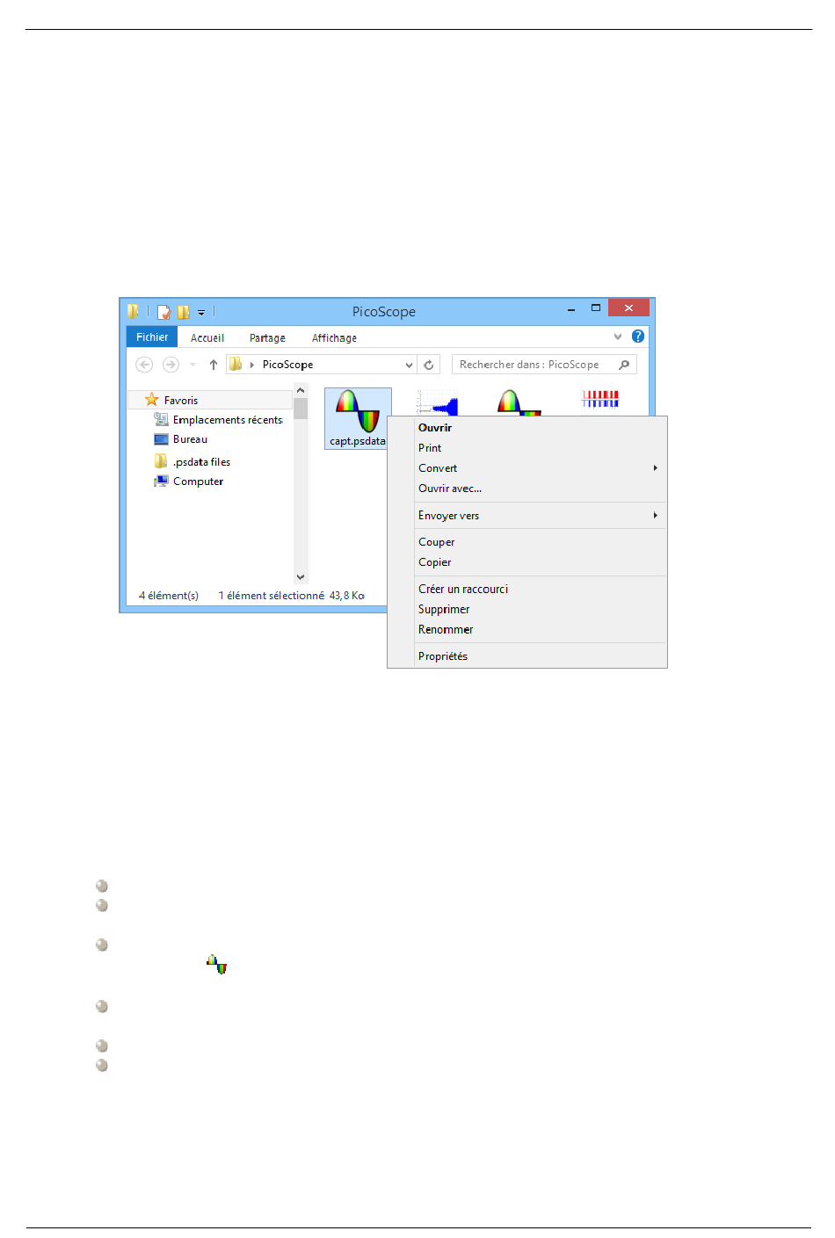Screen dimensions: 835x1238
Task: Click the Properties quick access toolbar icon
Action: click(x=163, y=312)
